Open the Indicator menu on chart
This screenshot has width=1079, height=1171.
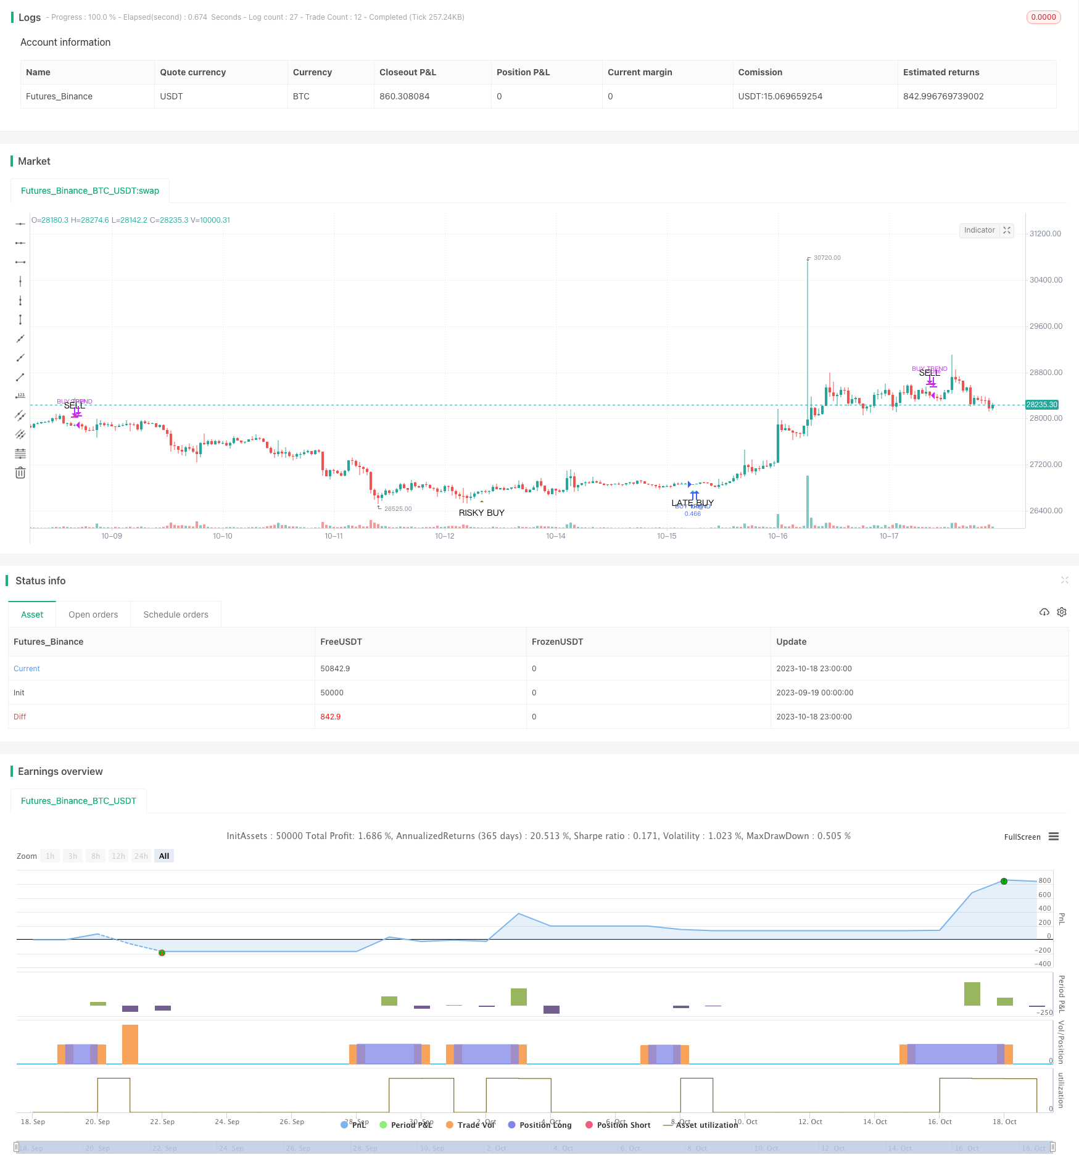pos(980,230)
